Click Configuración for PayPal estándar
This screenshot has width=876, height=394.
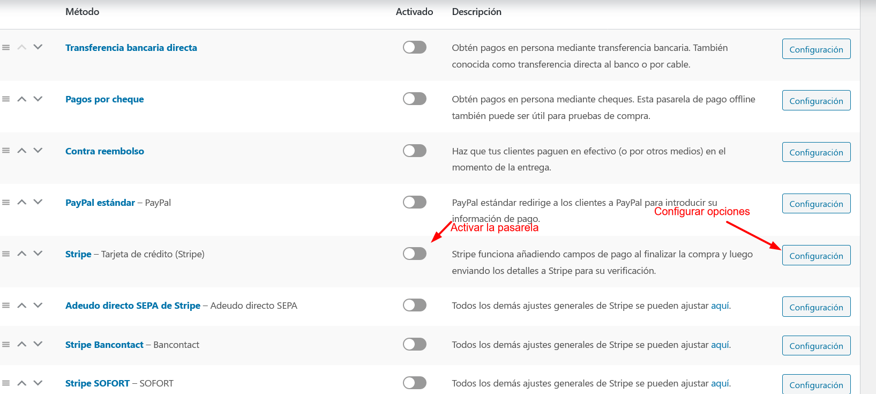(817, 204)
